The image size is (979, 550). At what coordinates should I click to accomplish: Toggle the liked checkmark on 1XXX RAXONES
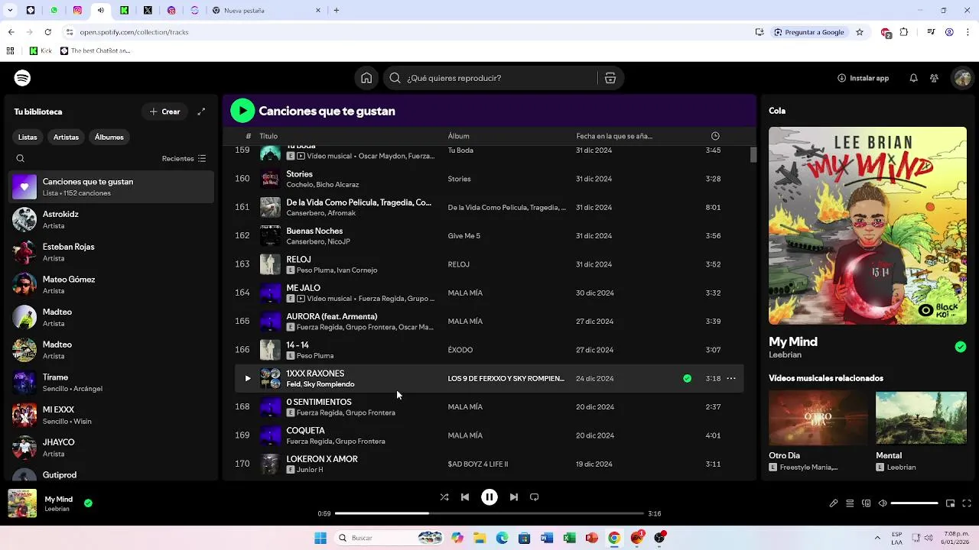pyautogui.click(x=687, y=378)
